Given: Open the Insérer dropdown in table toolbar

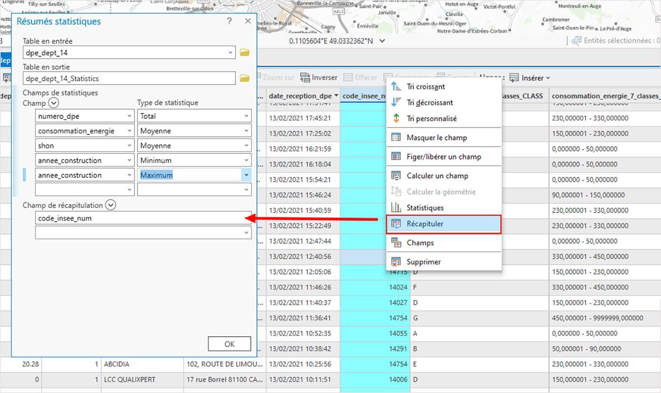Looking at the screenshot, I should coord(530,78).
